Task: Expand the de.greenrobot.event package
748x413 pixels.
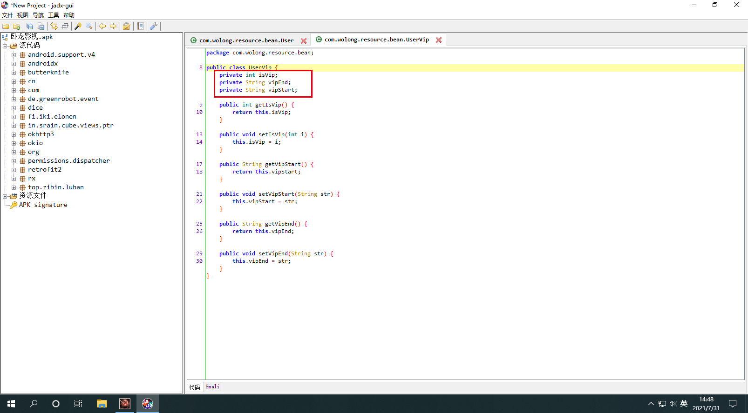Action: (14, 99)
